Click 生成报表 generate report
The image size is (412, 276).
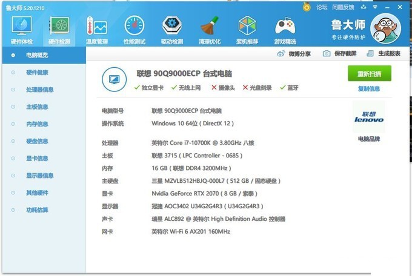click(384, 54)
